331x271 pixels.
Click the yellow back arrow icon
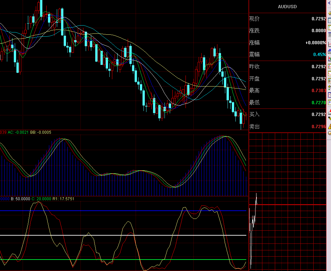[329, 13]
